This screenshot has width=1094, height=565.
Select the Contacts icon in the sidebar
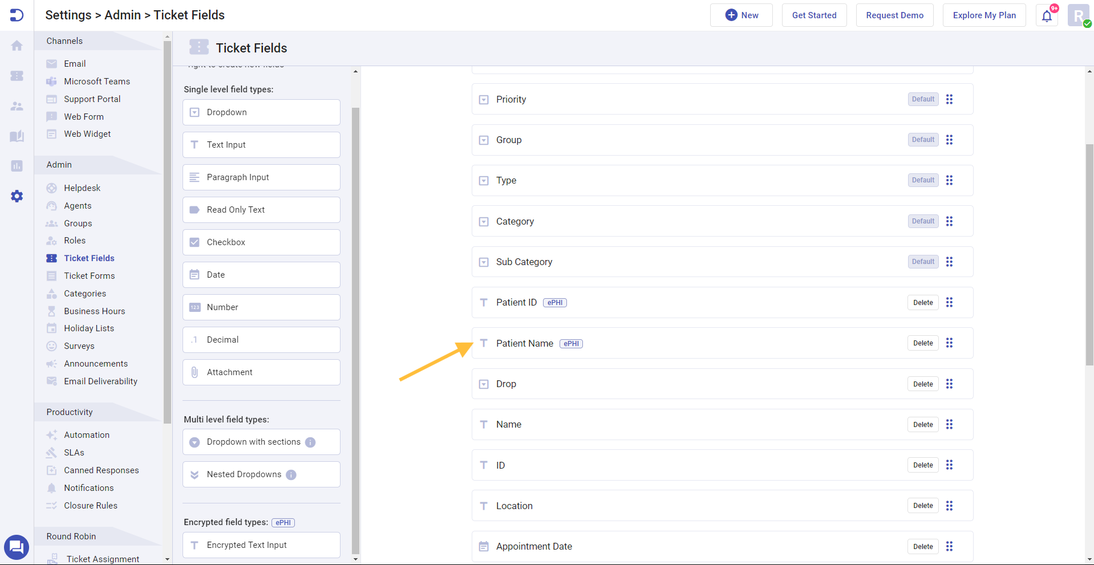[17, 106]
